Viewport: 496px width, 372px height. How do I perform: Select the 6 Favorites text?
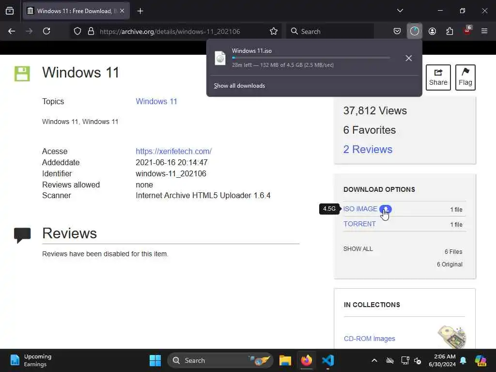(370, 130)
